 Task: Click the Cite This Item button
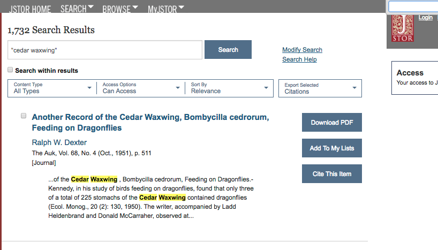pyautogui.click(x=332, y=174)
